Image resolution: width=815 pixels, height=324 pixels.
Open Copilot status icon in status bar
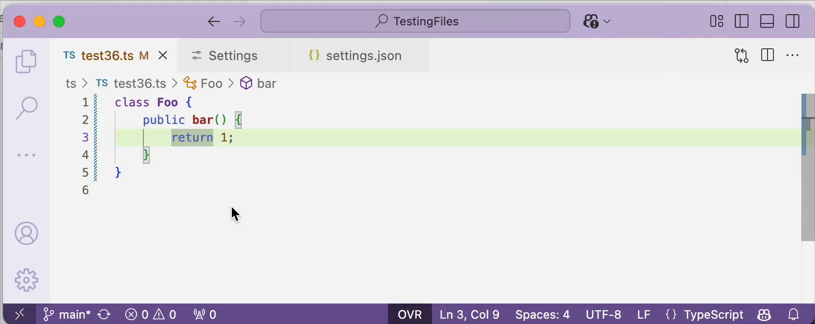tap(764, 315)
